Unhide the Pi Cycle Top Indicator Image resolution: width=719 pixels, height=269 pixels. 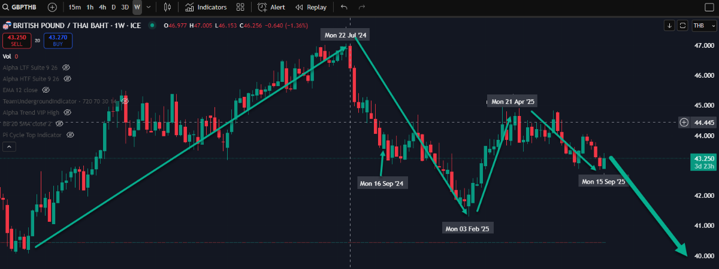(x=70, y=135)
